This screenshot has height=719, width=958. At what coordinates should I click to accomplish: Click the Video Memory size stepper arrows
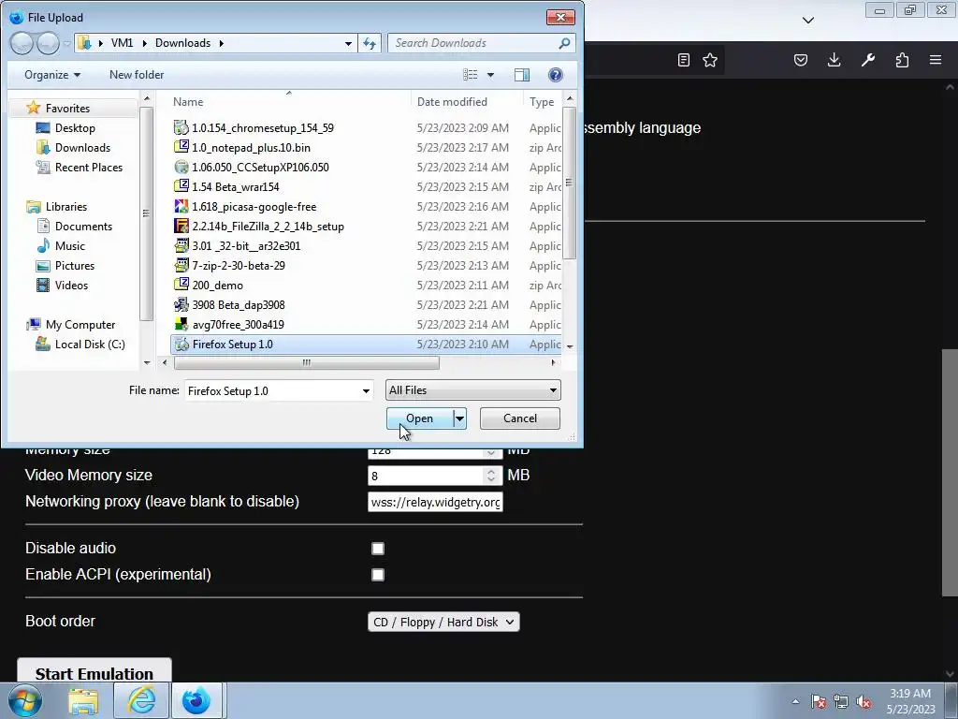(x=491, y=475)
